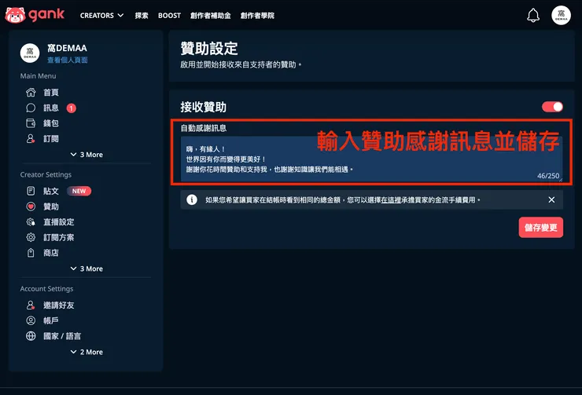Click the gear icon beside 訂閱方案

31,237
